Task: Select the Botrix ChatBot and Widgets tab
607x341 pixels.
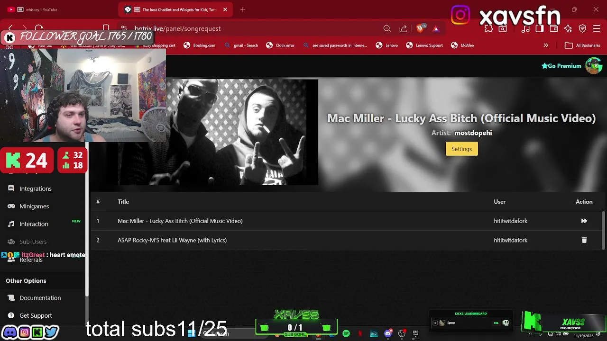Action: pyautogui.click(x=175, y=9)
